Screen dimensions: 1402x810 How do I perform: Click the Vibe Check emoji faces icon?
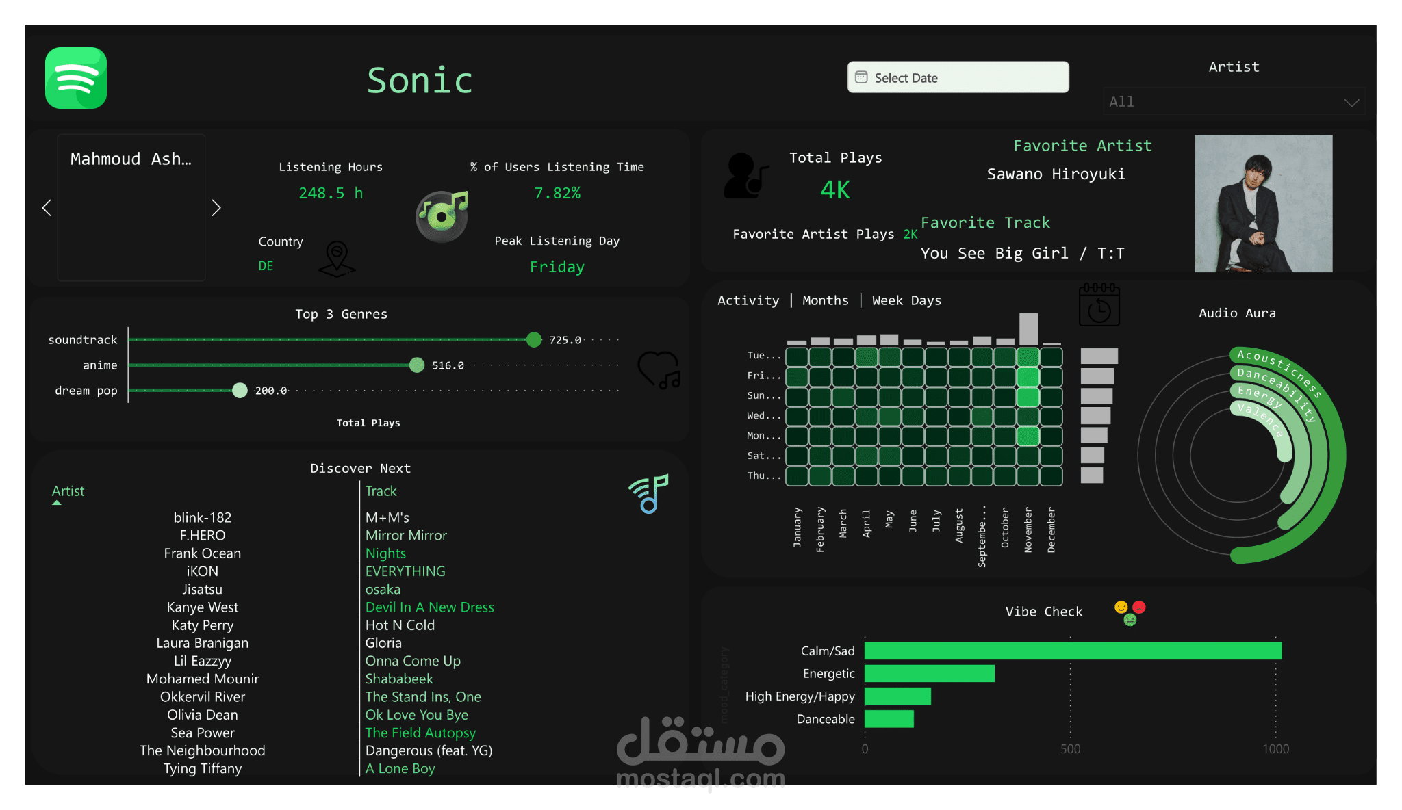pyautogui.click(x=1130, y=612)
